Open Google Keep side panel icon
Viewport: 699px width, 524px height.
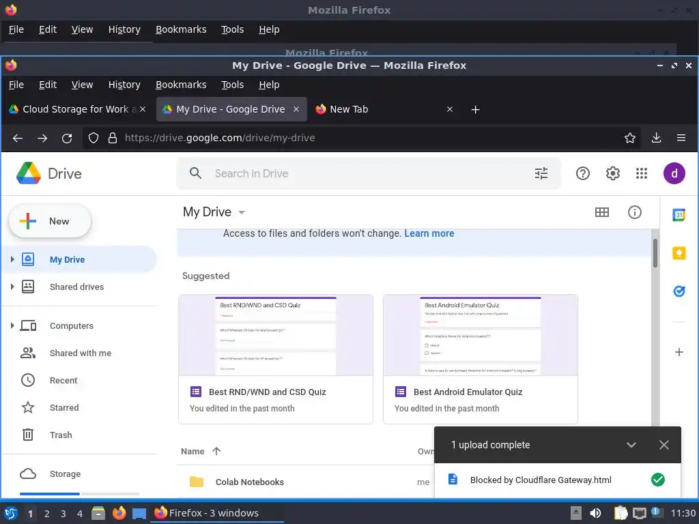pos(679,253)
